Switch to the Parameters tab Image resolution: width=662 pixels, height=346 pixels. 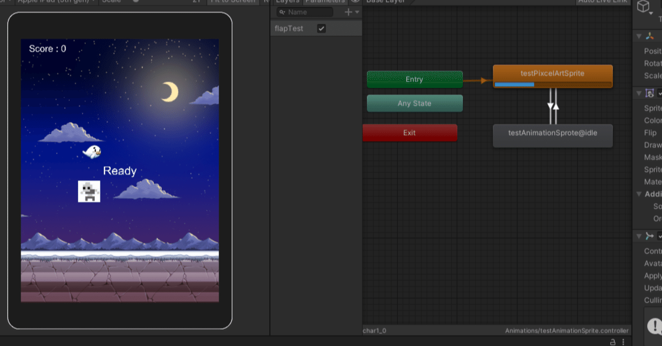point(325,2)
